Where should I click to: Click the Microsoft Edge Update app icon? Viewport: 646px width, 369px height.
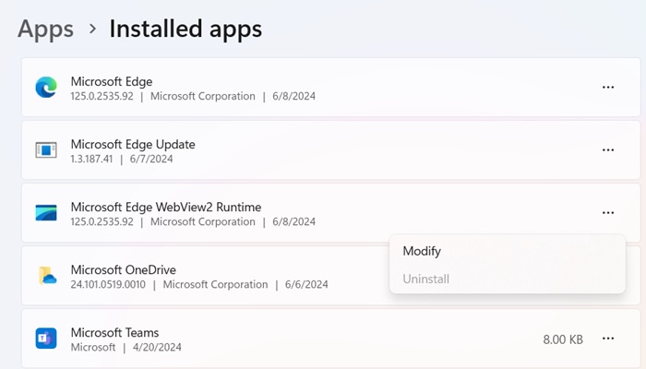pyautogui.click(x=46, y=149)
